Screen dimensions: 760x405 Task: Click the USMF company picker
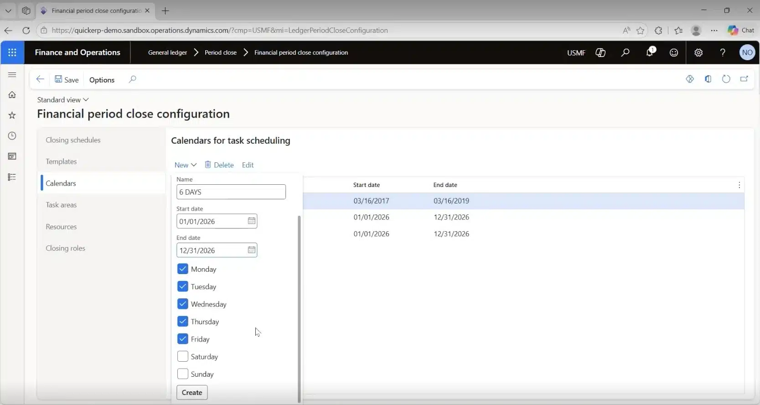576,53
